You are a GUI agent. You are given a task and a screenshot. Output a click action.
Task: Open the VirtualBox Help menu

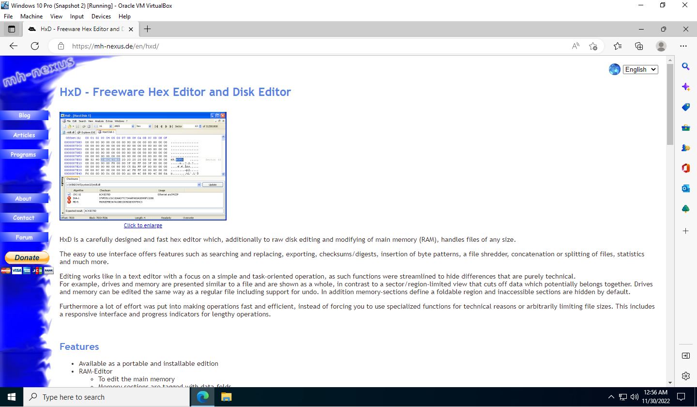point(124,16)
